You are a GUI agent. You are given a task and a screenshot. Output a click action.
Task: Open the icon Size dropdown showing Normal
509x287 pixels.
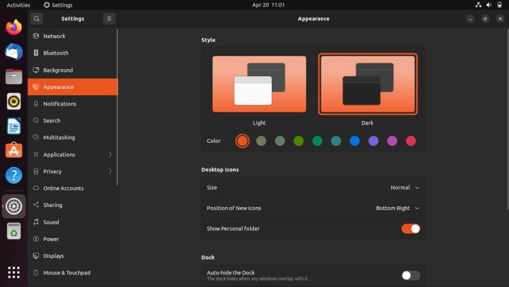point(405,187)
